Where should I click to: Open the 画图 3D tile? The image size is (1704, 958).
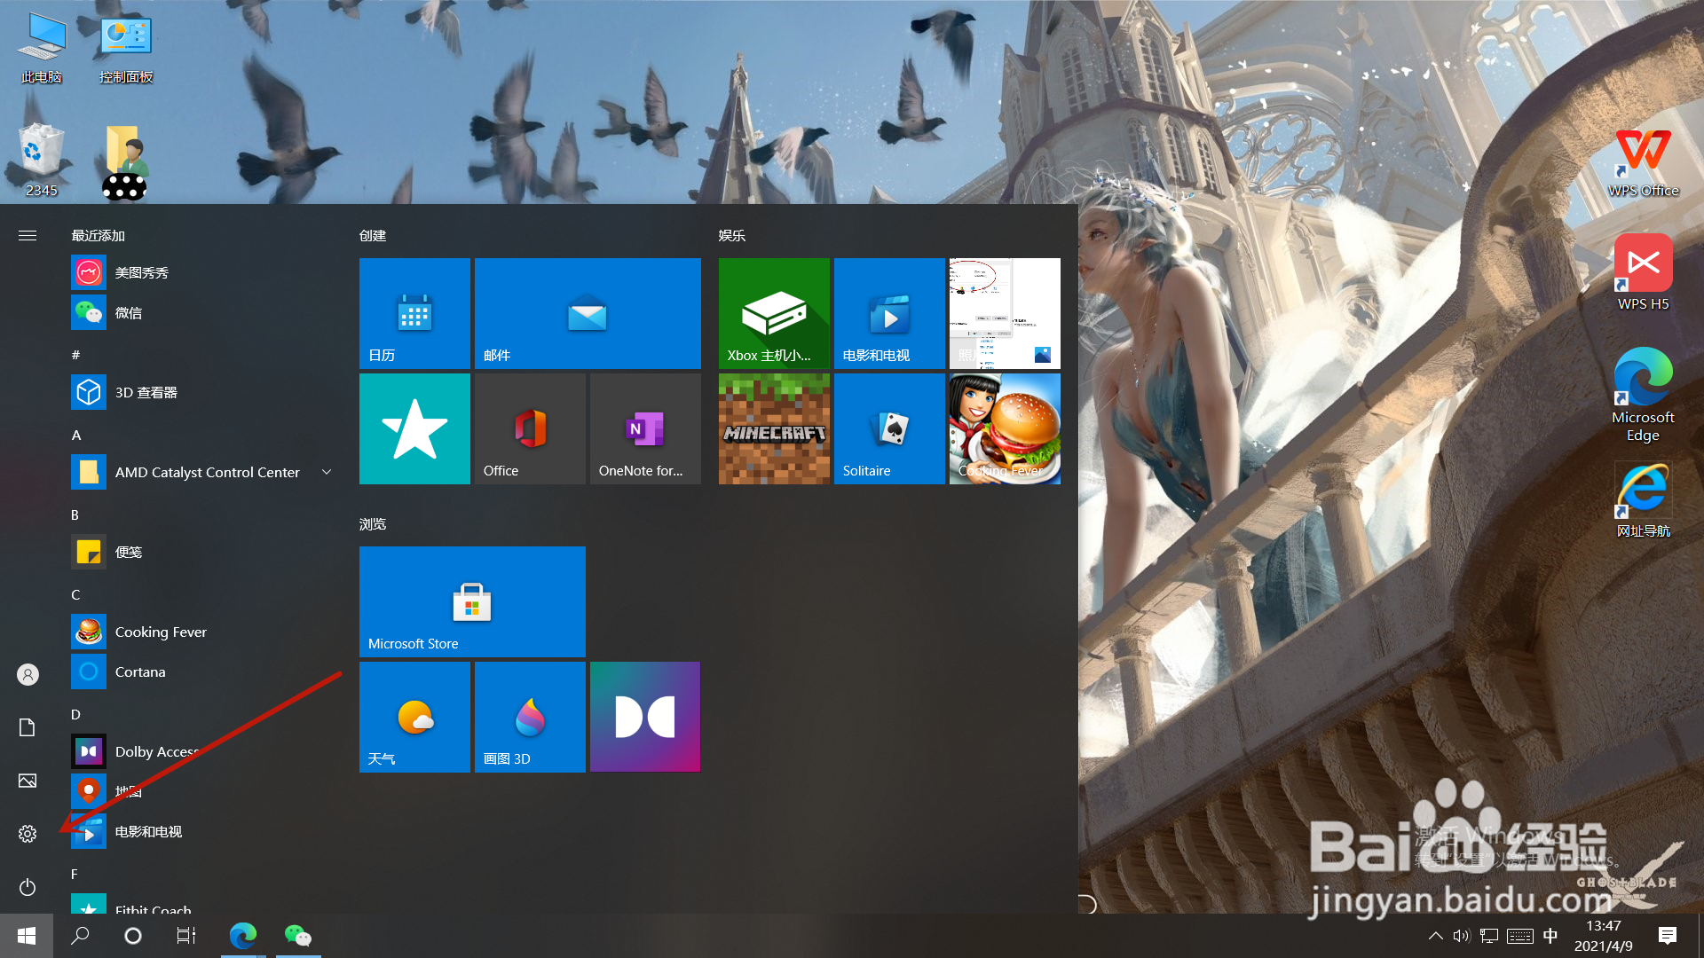(x=530, y=717)
